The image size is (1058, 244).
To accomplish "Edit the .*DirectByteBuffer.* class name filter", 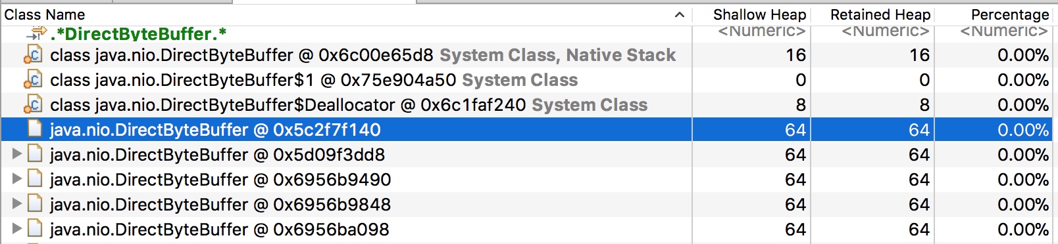I will pos(139,33).
